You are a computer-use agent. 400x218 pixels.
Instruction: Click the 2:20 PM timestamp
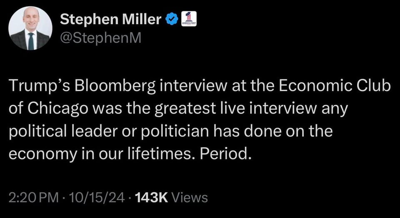[32, 197]
